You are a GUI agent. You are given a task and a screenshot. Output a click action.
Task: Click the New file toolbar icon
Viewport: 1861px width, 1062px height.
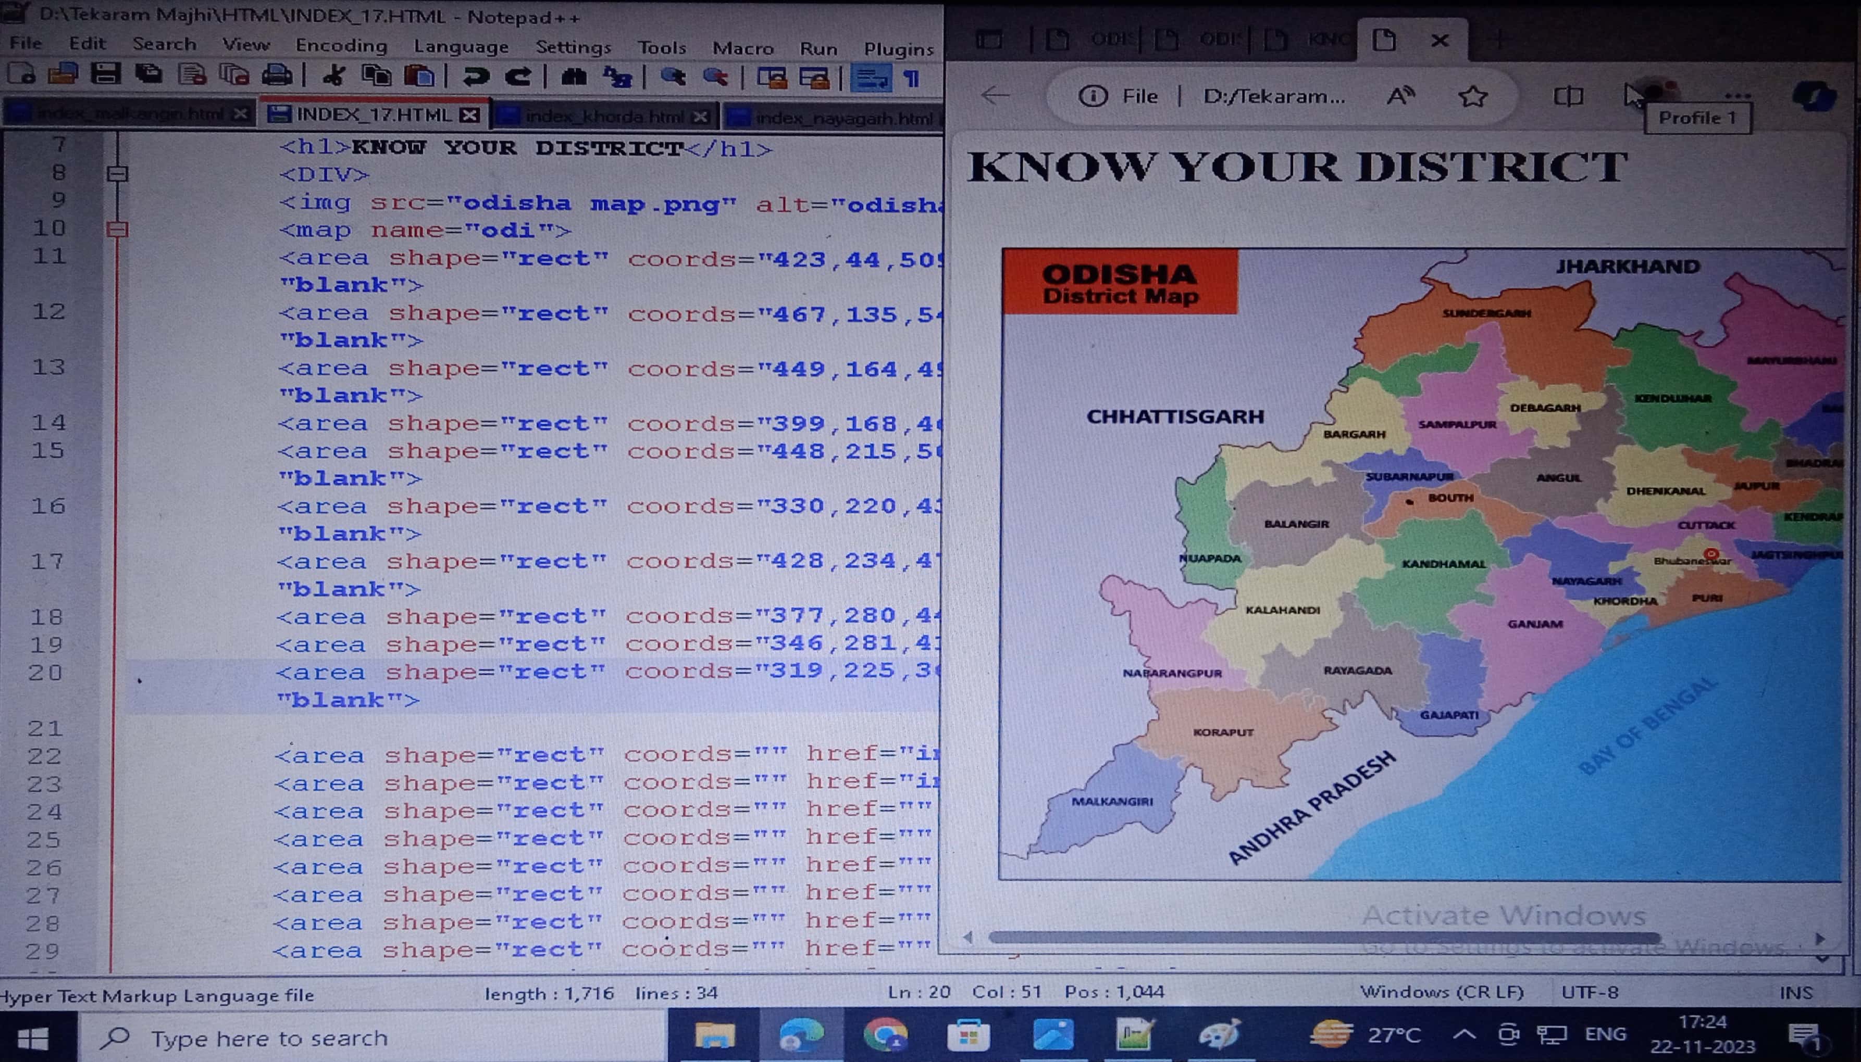pos(22,74)
